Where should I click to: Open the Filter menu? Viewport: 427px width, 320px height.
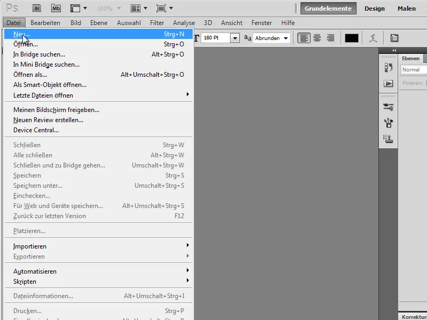[157, 23]
